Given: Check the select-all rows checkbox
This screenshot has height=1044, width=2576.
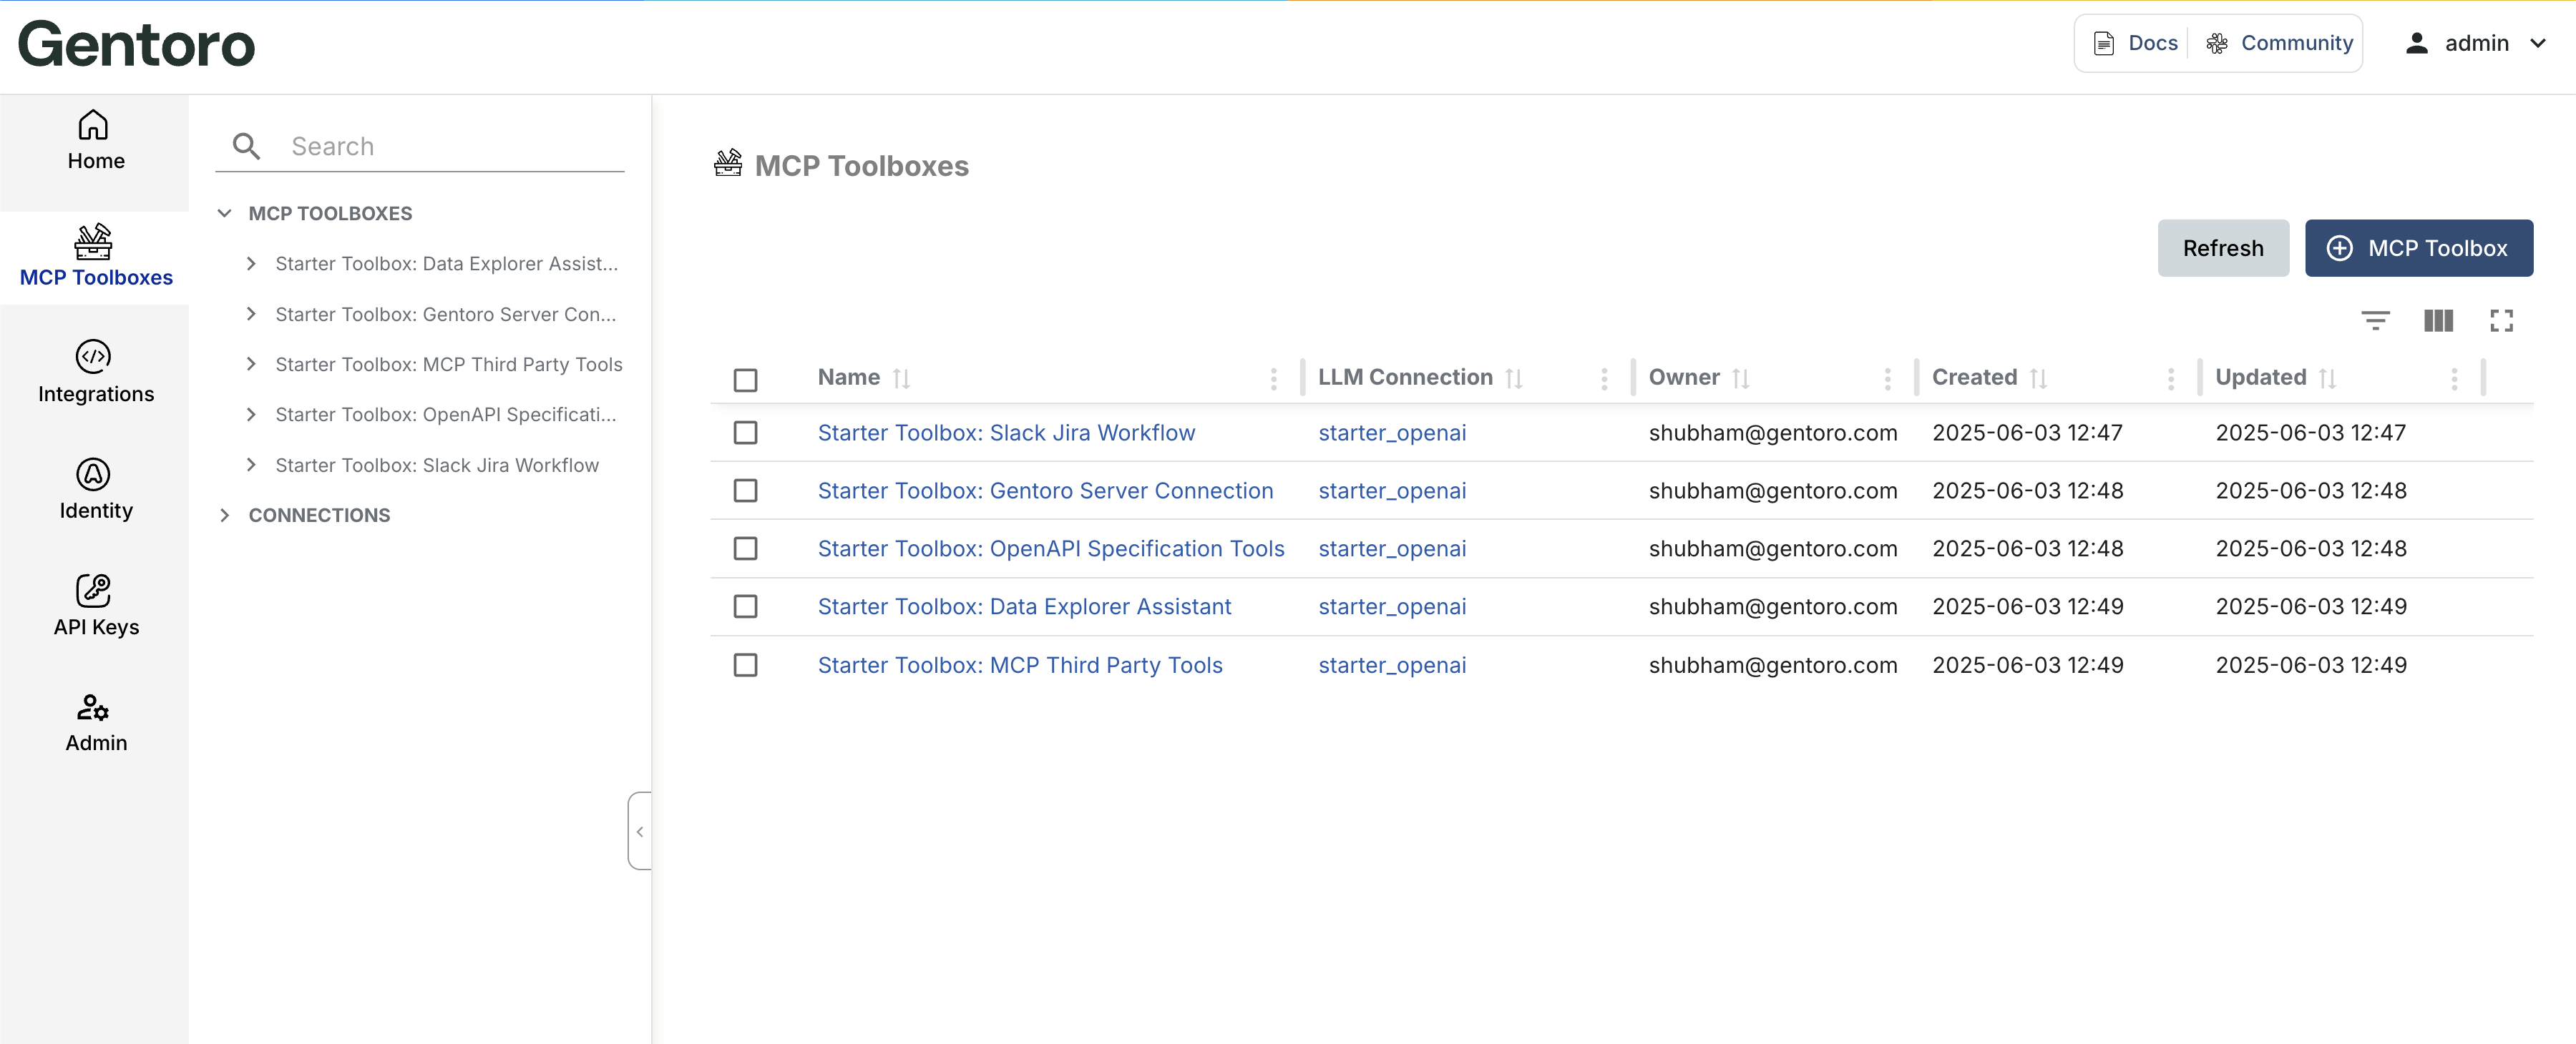Looking at the screenshot, I should (745, 380).
